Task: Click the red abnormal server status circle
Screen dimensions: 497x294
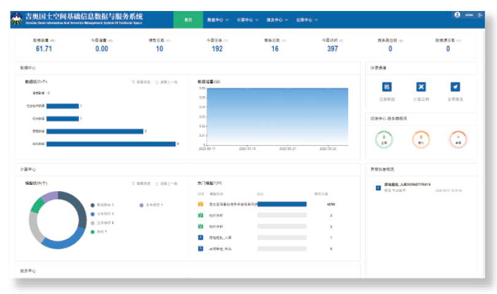Action: coord(457,140)
